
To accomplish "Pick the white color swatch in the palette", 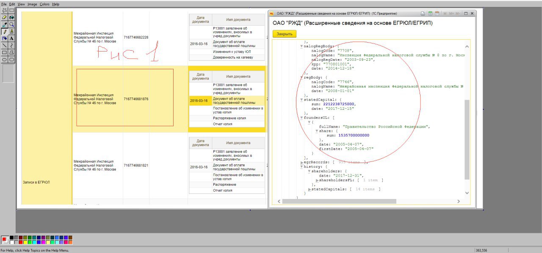I will (11, 242).
